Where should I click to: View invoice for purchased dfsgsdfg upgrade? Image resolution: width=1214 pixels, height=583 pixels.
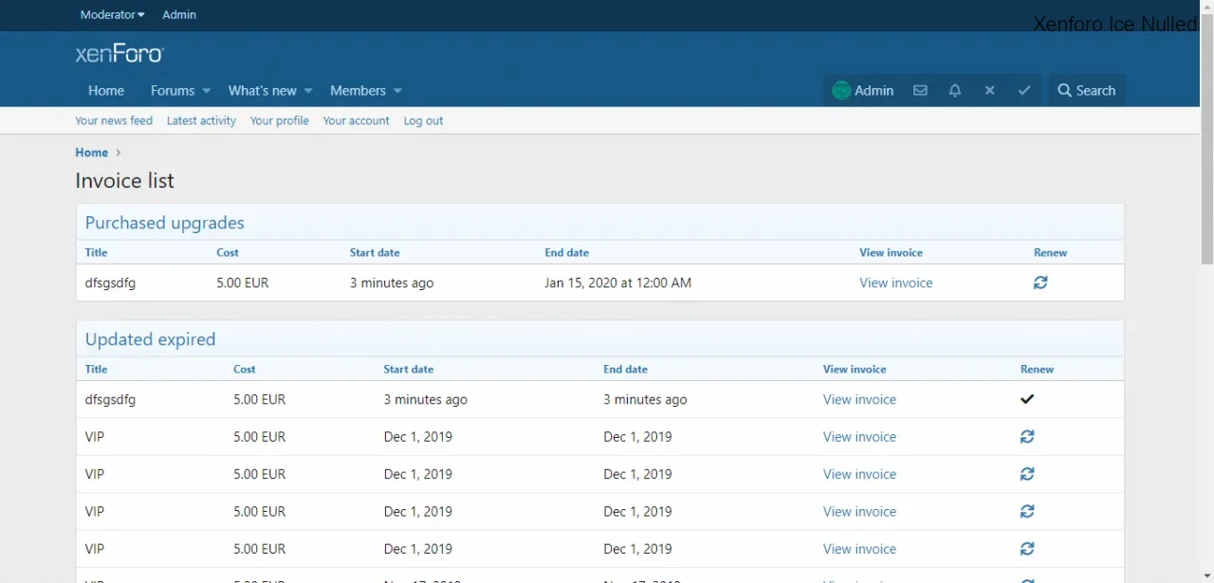click(895, 282)
